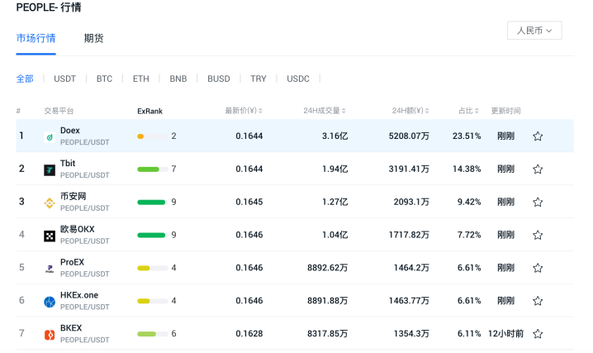This screenshot has height=353, width=593.
Task: Open the 欧易OKX exchange link
Action: (78, 229)
